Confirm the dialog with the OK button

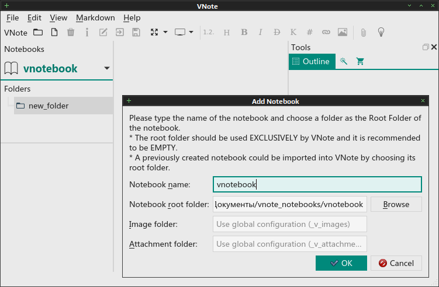tap(341, 263)
